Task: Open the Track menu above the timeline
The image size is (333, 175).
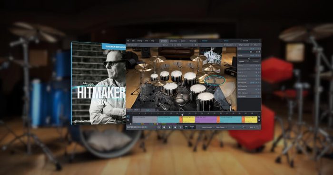Action: (x=129, y=110)
